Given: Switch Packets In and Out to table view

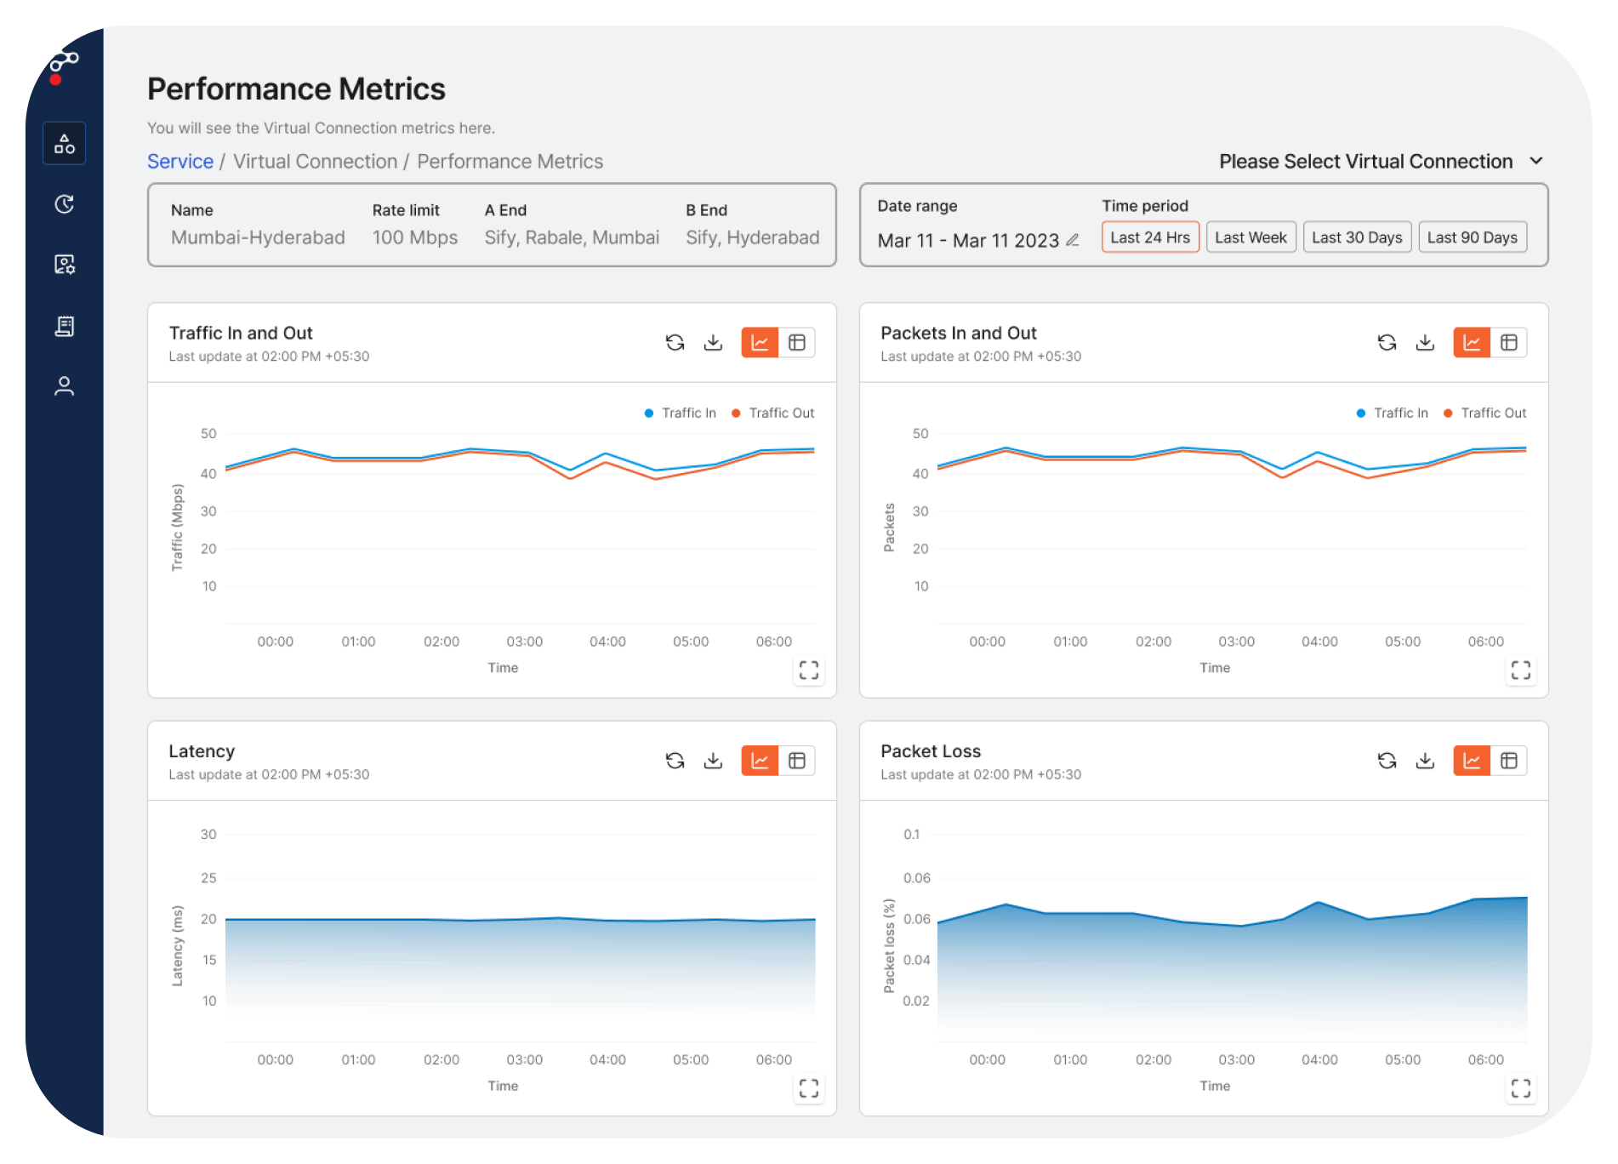Looking at the screenshot, I should [1509, 342].
